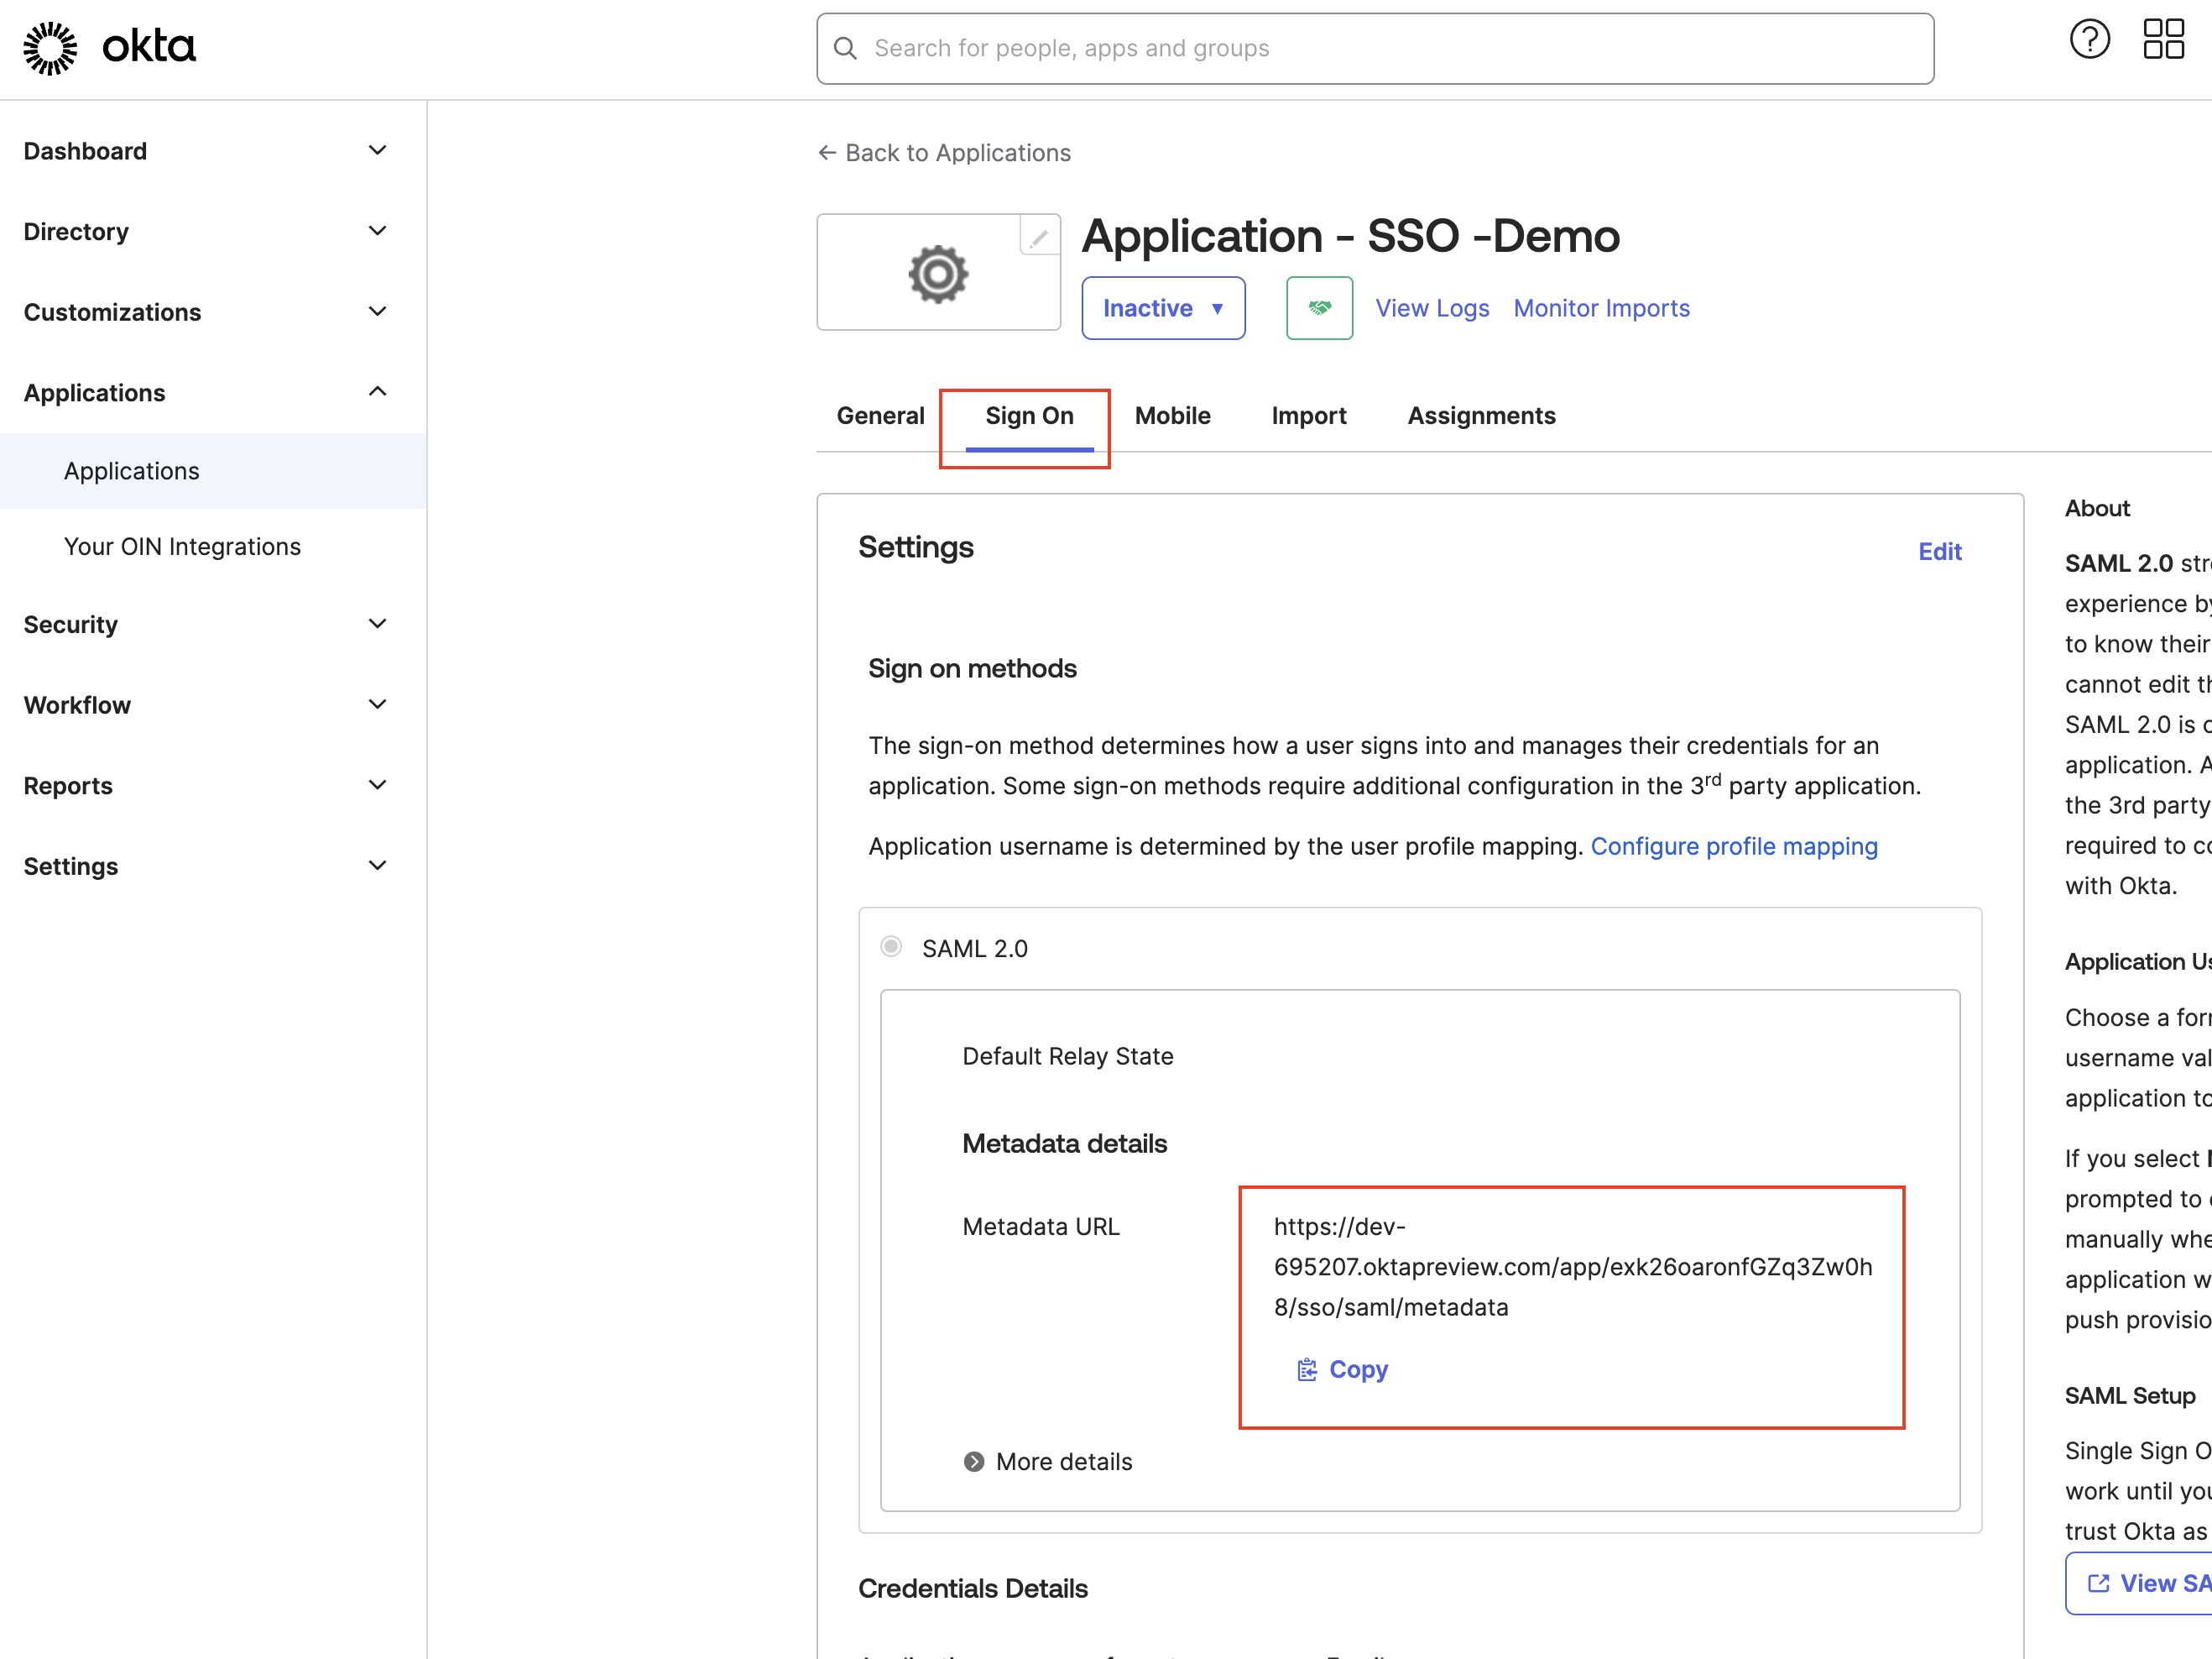This screenshot has height=1659, width=2212.
Task: Open Applications sub-item in sidebar
Action: [x=213, y=471]
